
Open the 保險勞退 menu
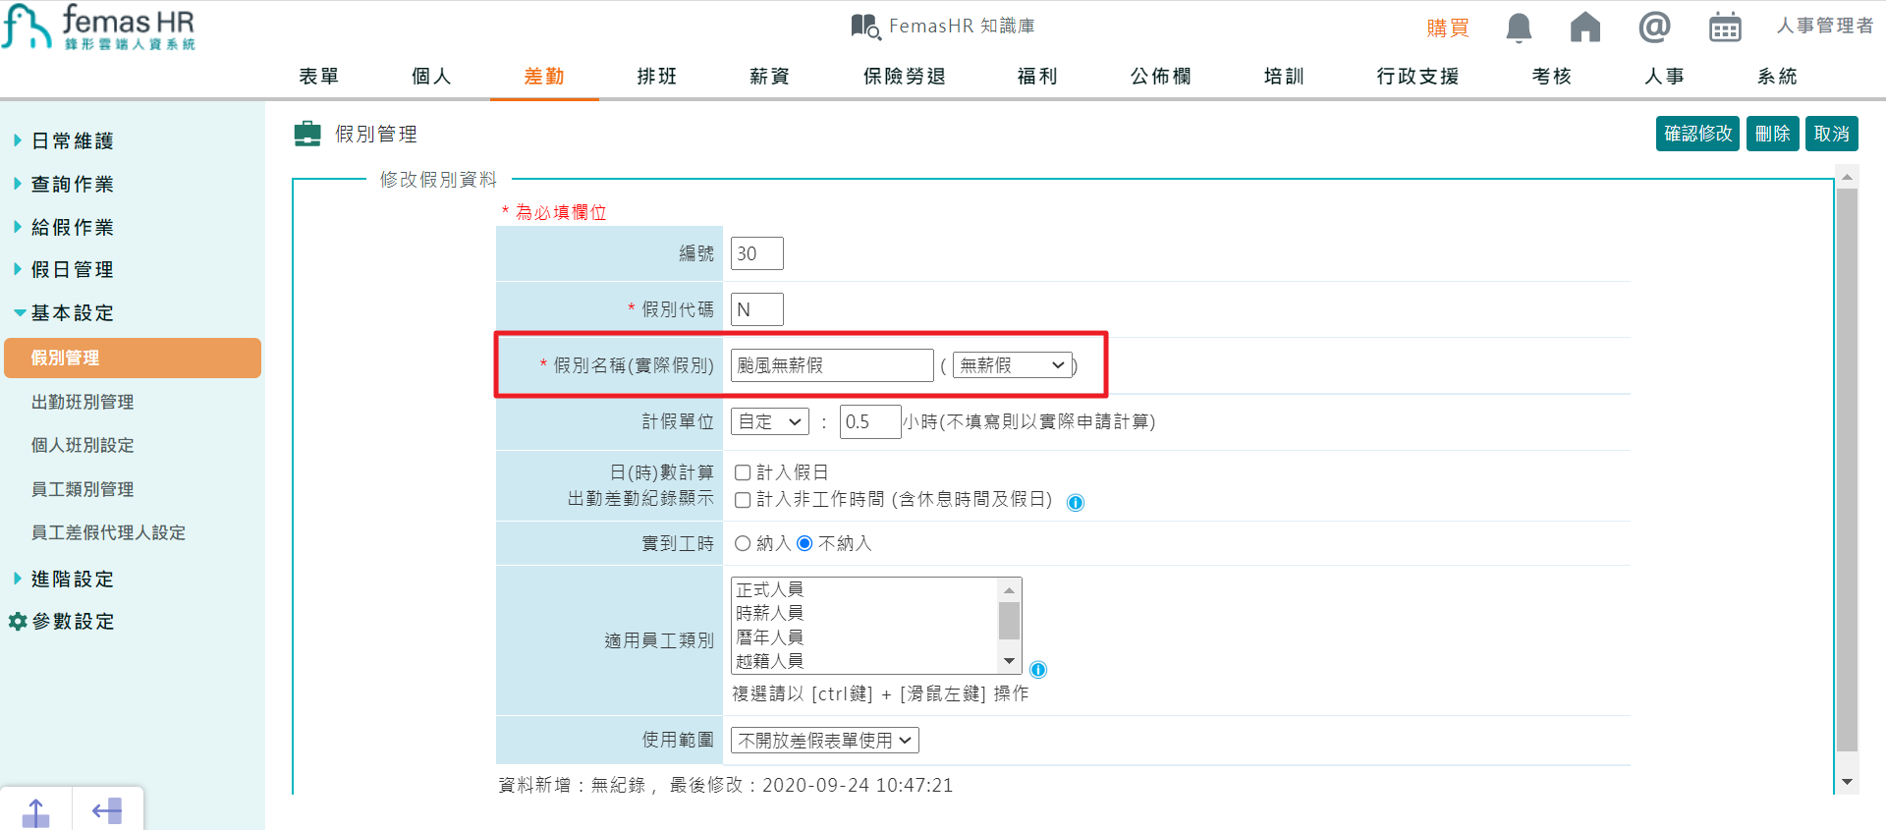905,76
